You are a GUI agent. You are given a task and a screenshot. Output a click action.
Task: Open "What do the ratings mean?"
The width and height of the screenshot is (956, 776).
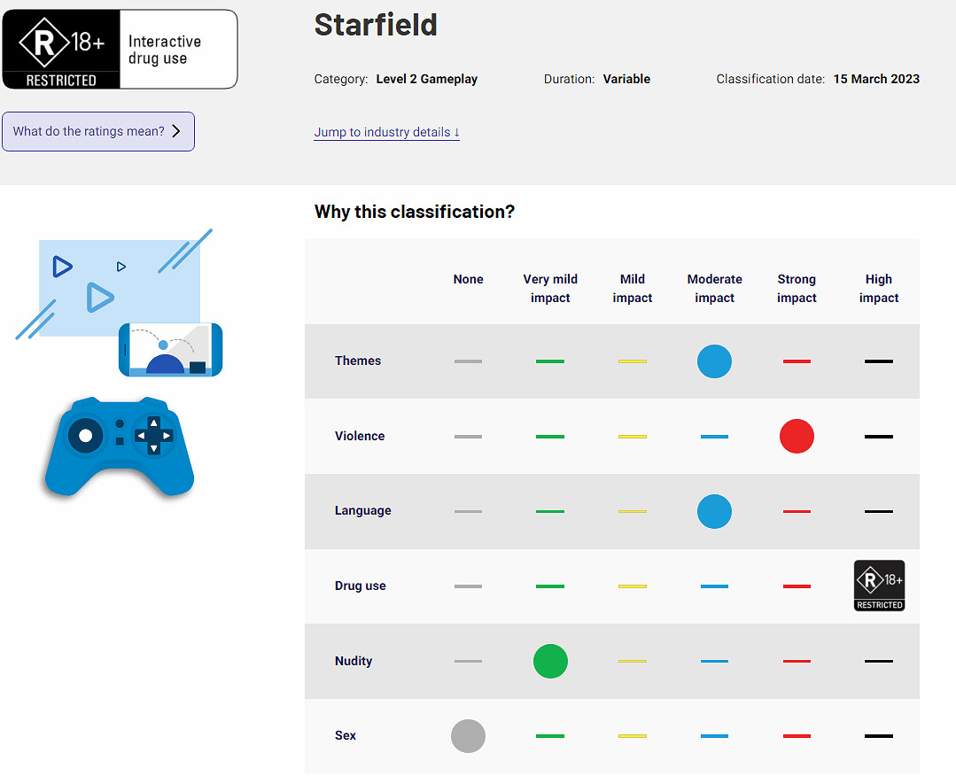coord(97,132)
